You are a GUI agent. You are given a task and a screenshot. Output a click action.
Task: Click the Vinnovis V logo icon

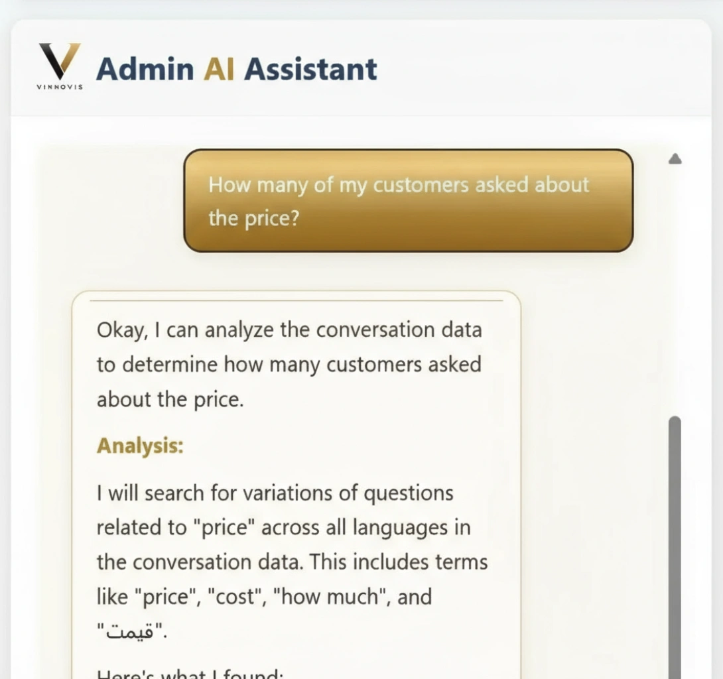tap(59, 62)
